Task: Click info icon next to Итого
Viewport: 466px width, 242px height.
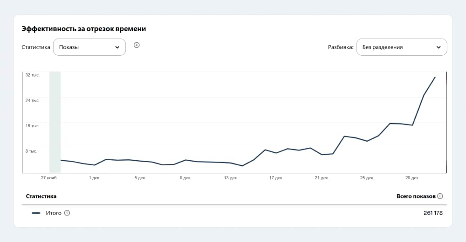Action: click(x=67, y=213)
